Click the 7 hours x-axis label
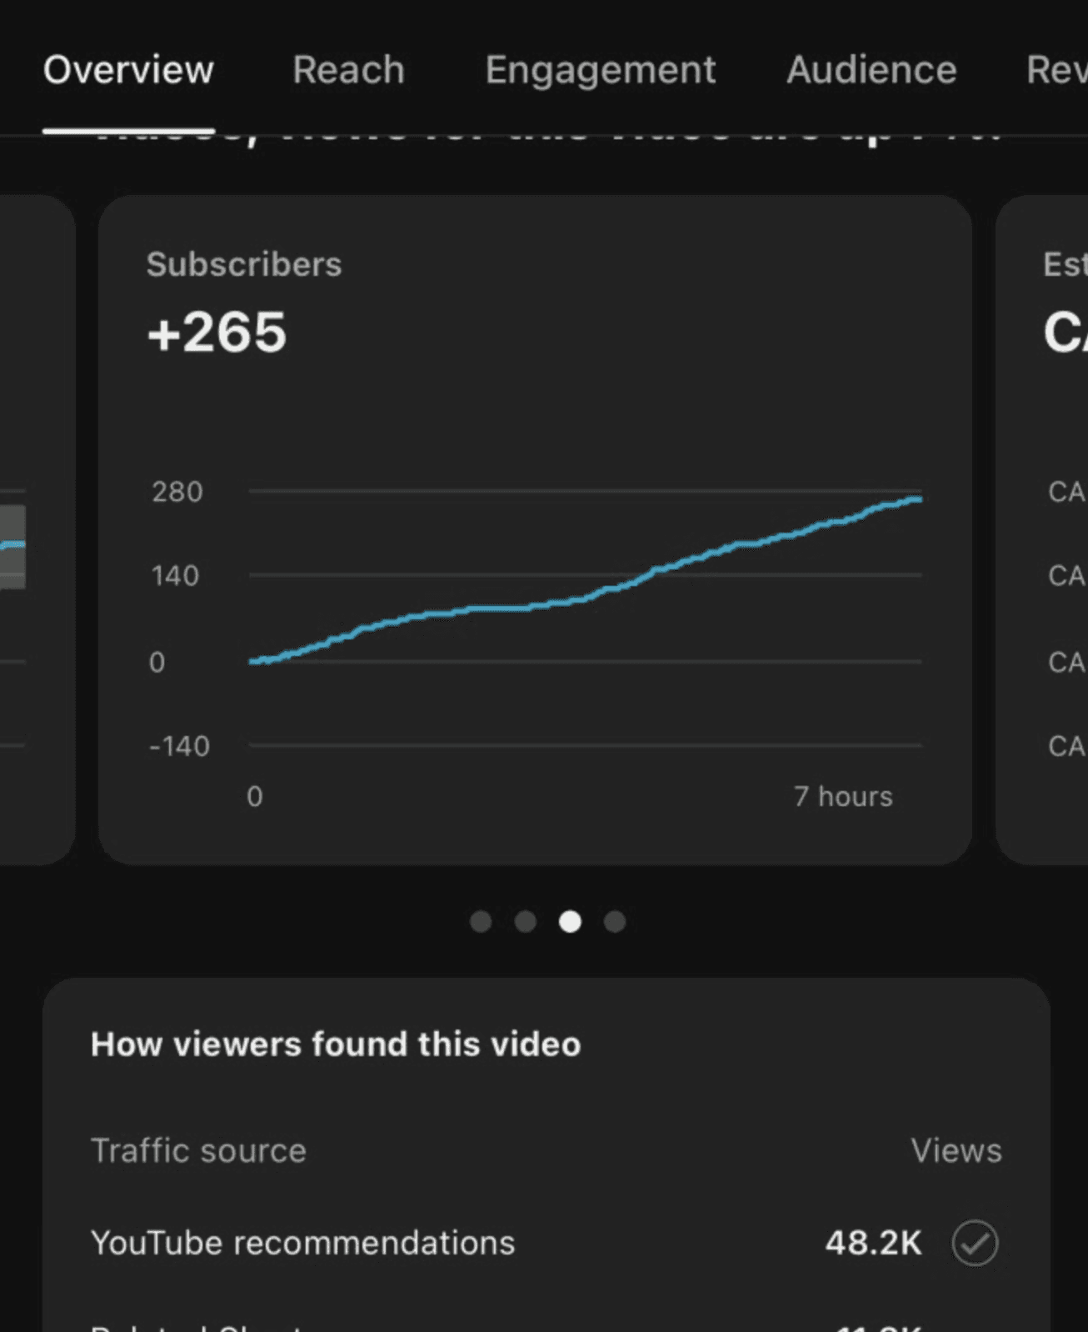This screenshot has height=1332, width=1088. tap(843, 797)
